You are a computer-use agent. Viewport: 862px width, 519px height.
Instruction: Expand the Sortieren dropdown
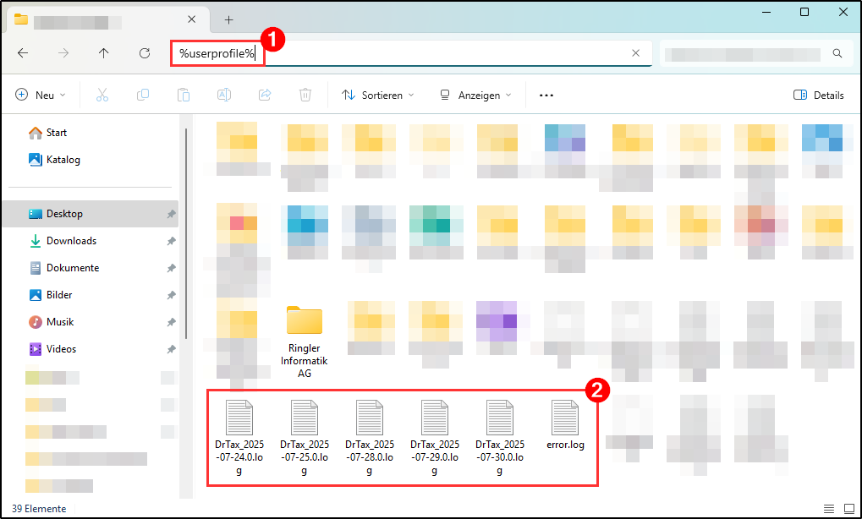click(378, 96)
